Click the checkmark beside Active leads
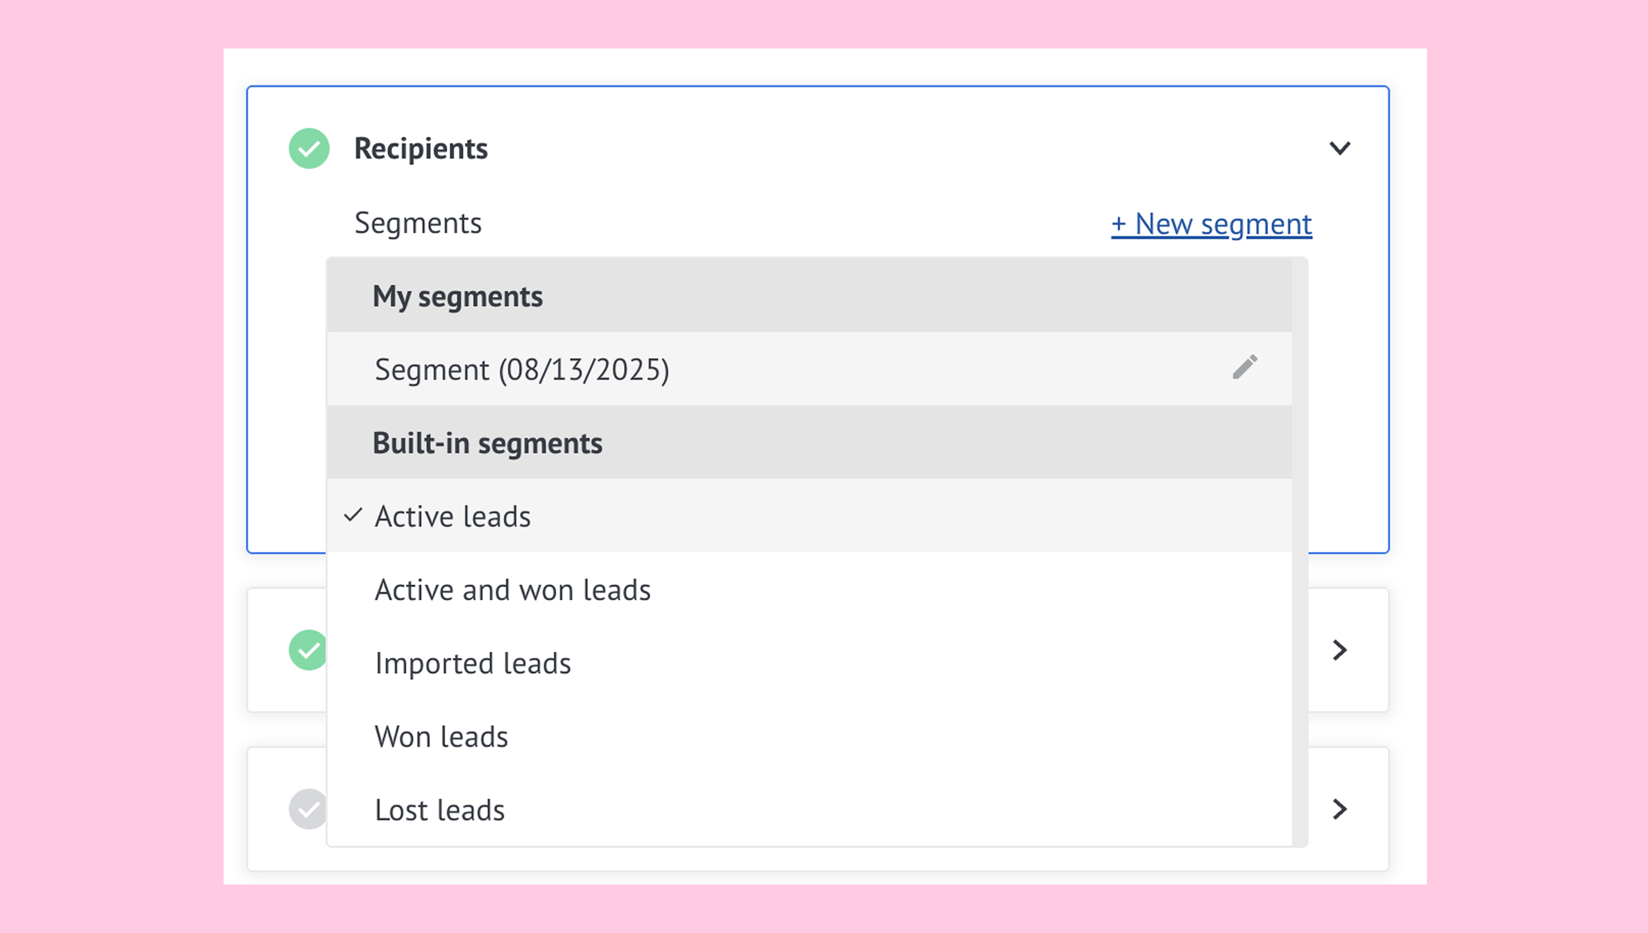1648x933 pixels. click(353, 516)
